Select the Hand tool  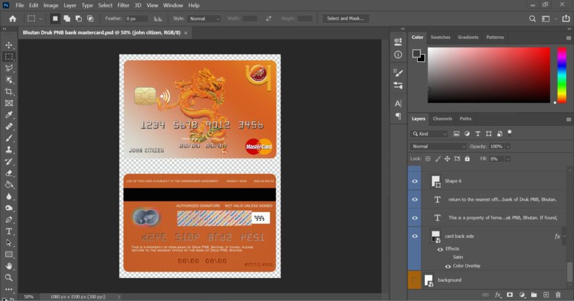click(9, 266)
